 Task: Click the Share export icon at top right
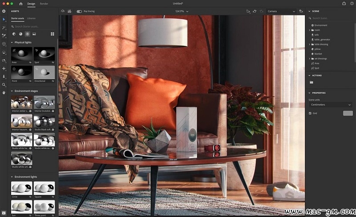tap(344, 4)
